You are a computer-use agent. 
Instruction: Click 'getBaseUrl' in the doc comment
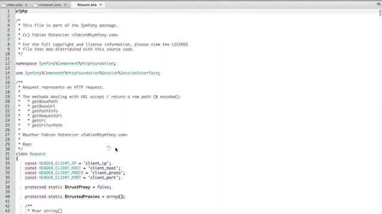[x=44, y=106]
